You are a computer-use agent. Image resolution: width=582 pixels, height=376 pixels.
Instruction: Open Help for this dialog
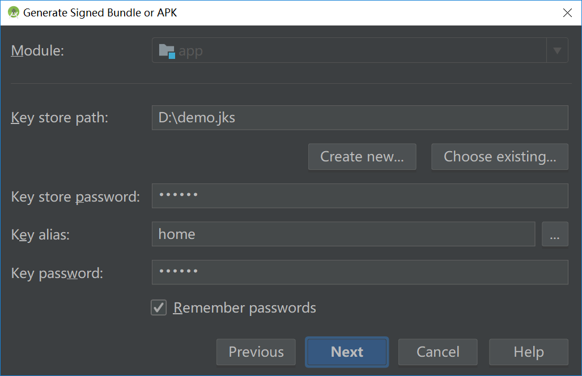click(x=529, y=352)
